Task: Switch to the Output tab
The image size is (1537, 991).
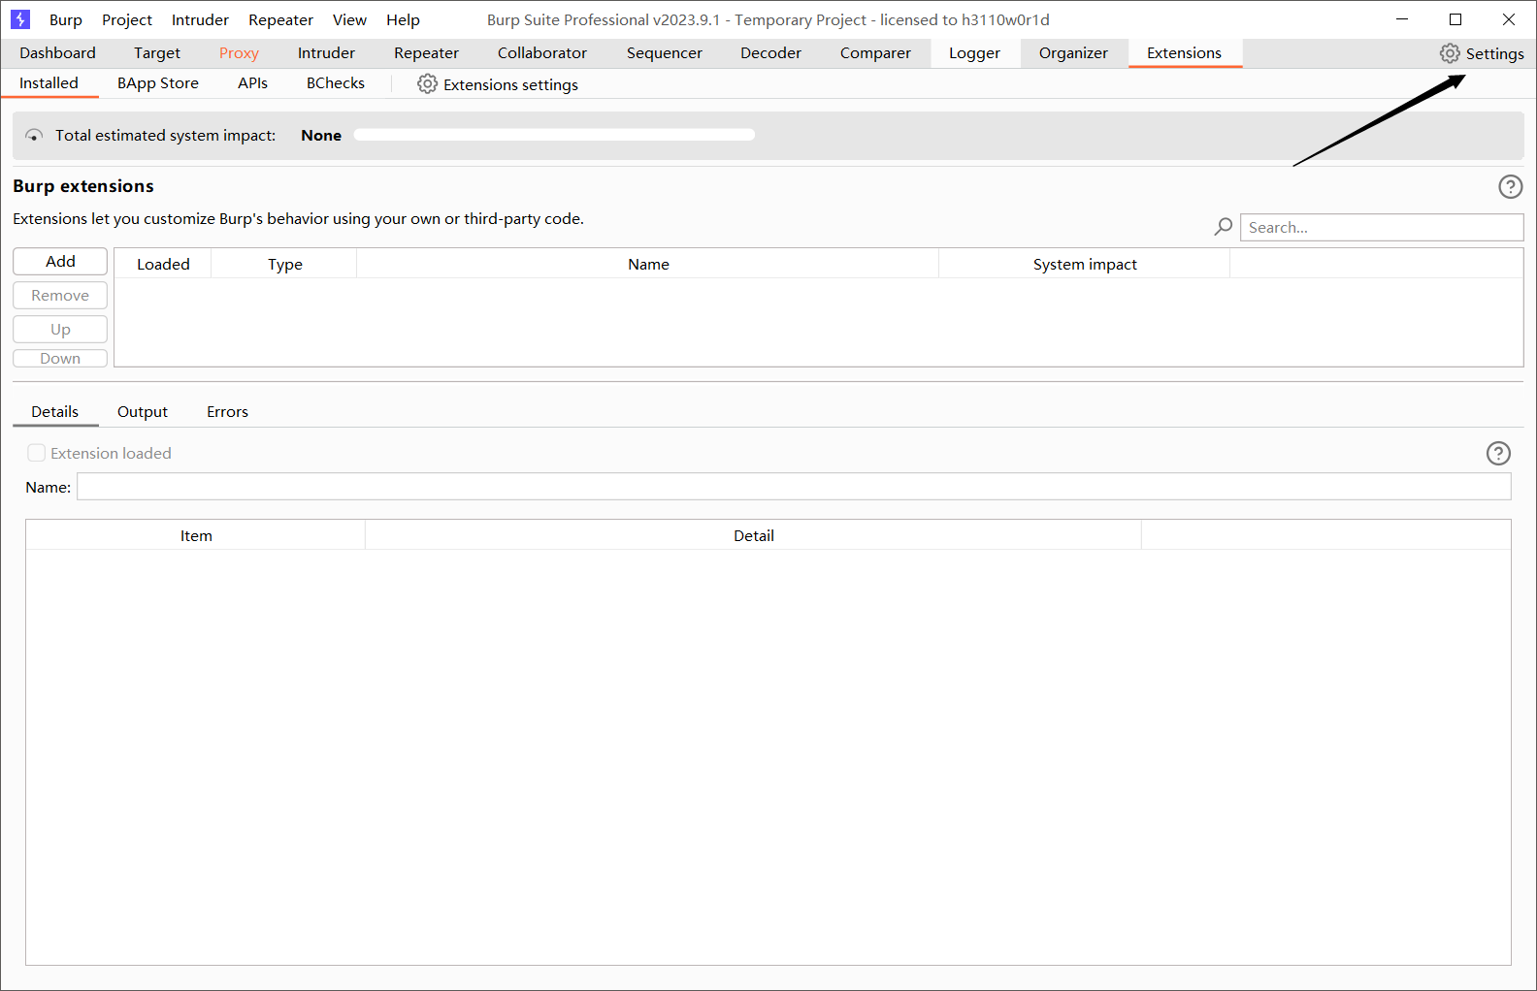Action: click(143, 412)
